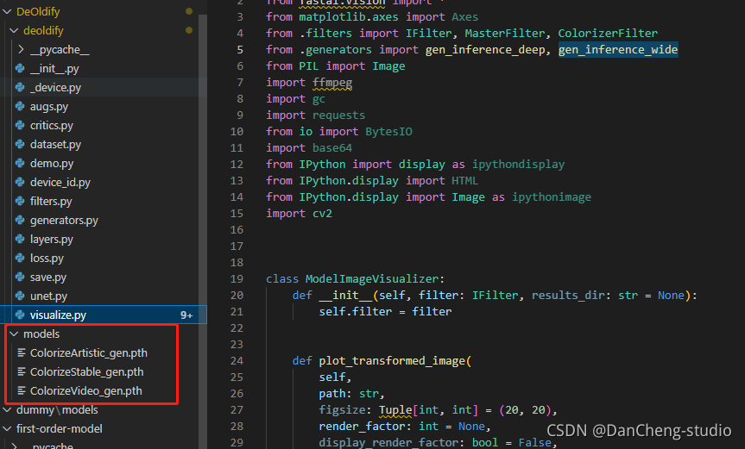
Task: Select ColorizeArtistic_gen.pth model file
Action: pos(89,353)
